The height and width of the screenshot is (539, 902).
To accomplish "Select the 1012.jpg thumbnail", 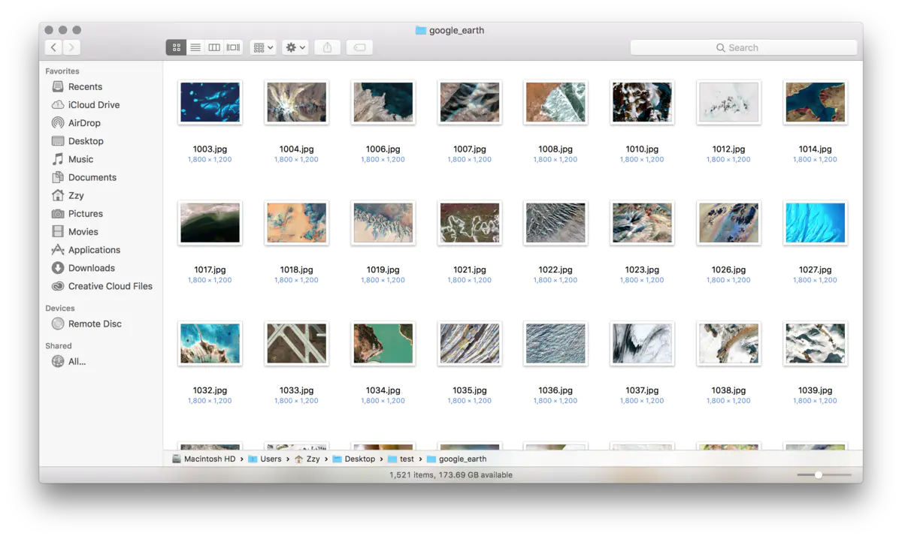I will click(728, 102).
